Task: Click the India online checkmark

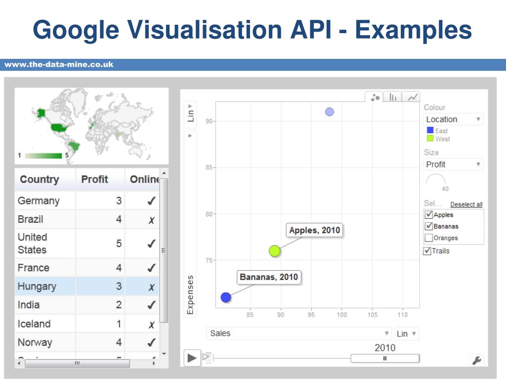Action: click(151, 305)
